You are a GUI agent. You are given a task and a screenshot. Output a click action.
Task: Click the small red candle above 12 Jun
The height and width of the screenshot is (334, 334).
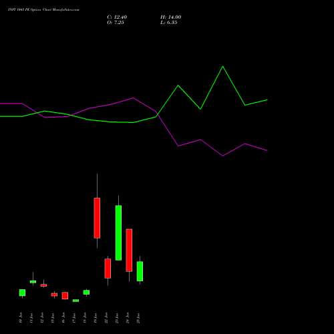[x=43, y=285]
